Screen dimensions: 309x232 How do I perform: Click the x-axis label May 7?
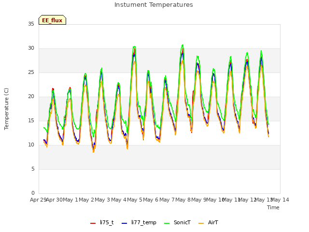pyautogui.click(x=167, y=200)
